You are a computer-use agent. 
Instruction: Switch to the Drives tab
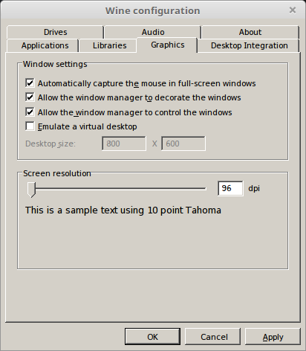tap(55, 32)
